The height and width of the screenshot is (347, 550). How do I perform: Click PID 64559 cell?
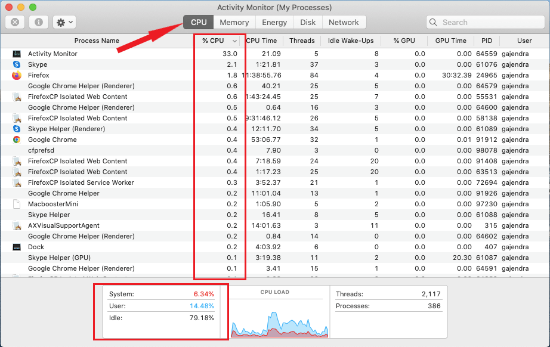pyautogui.click(x=487, y=54)
